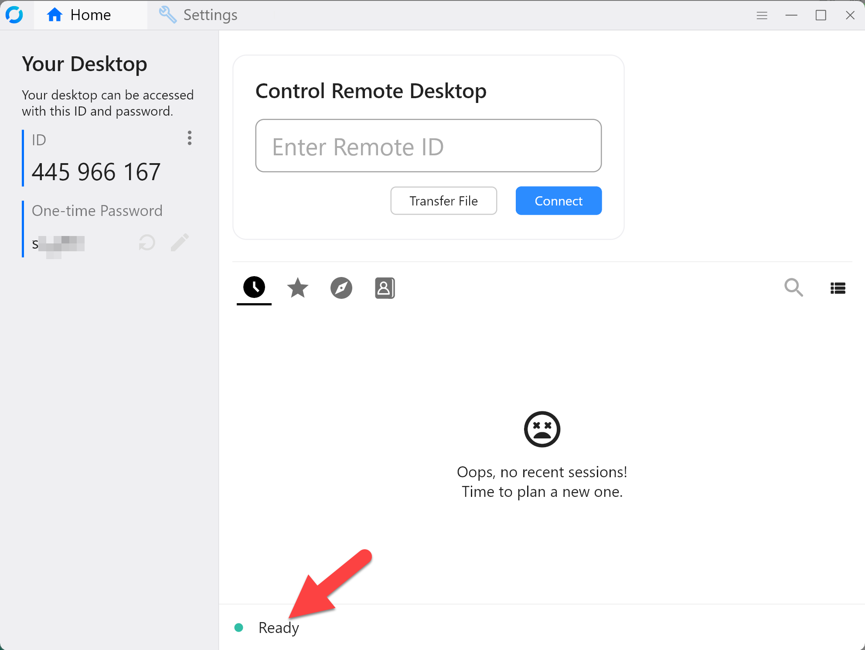865x650 pixels.
Task: Click the green Ready status indicator
Action: click(239, 627)
